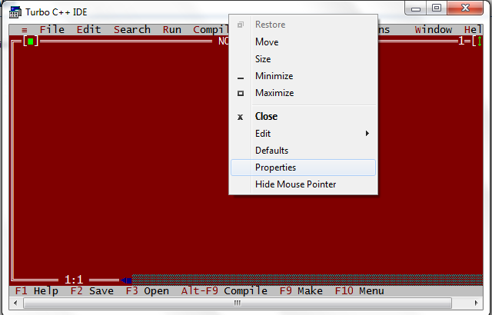Close the Turbo C++ IDE window
This screenshot has width=492, height=315.
[x=465, y=8]
